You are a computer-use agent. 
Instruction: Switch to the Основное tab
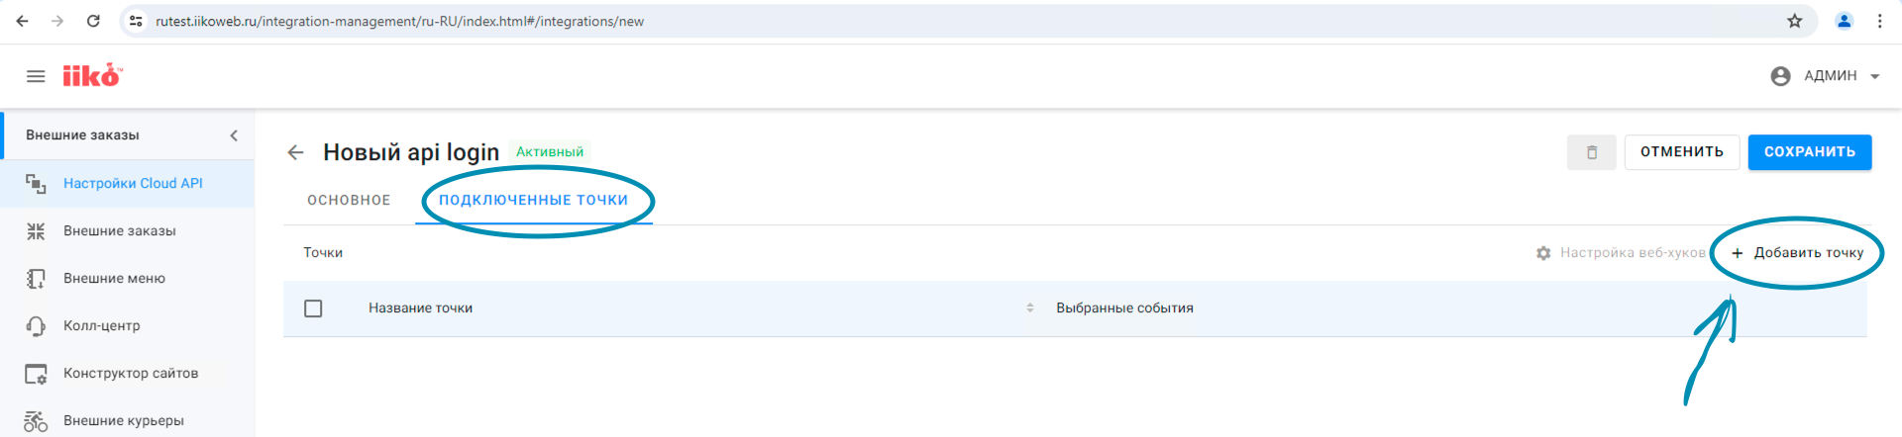349,200
